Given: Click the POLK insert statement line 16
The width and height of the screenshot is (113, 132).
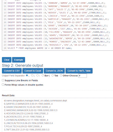Looking at the screenshot, I should 54,22.
